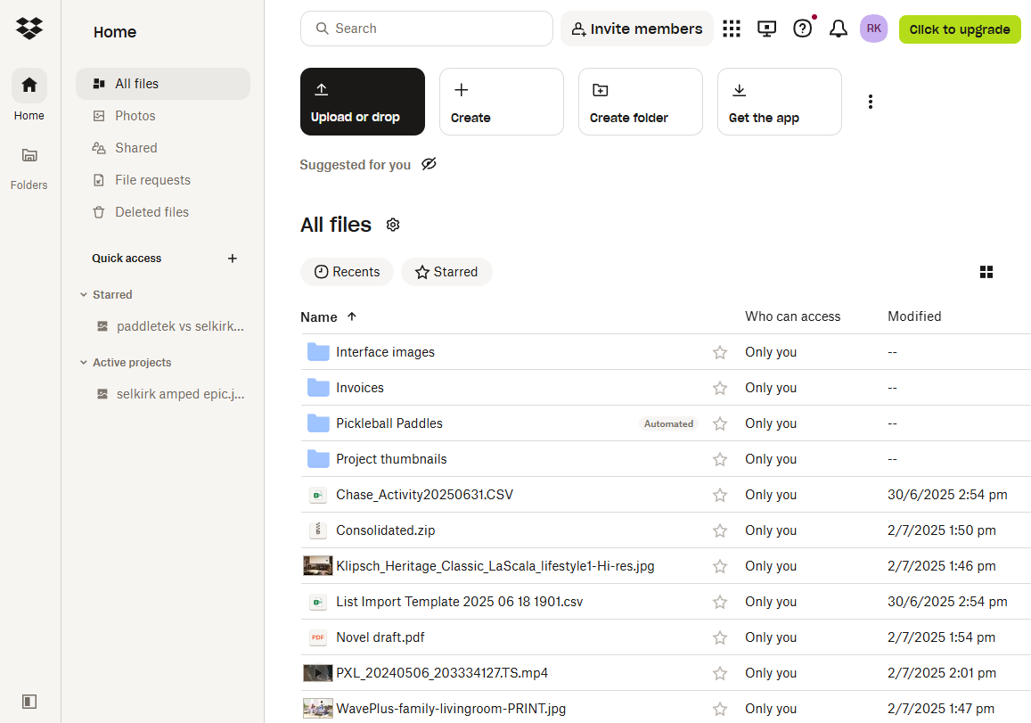Open Shared in sidebar
This screenshot has width=1031, height=723.
pos(163,148)
